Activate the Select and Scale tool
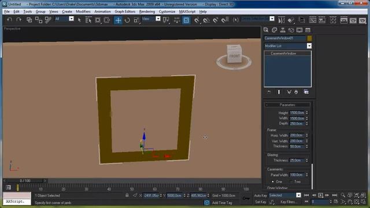Screen dimensions: 370x208 (x=136, y=20)
